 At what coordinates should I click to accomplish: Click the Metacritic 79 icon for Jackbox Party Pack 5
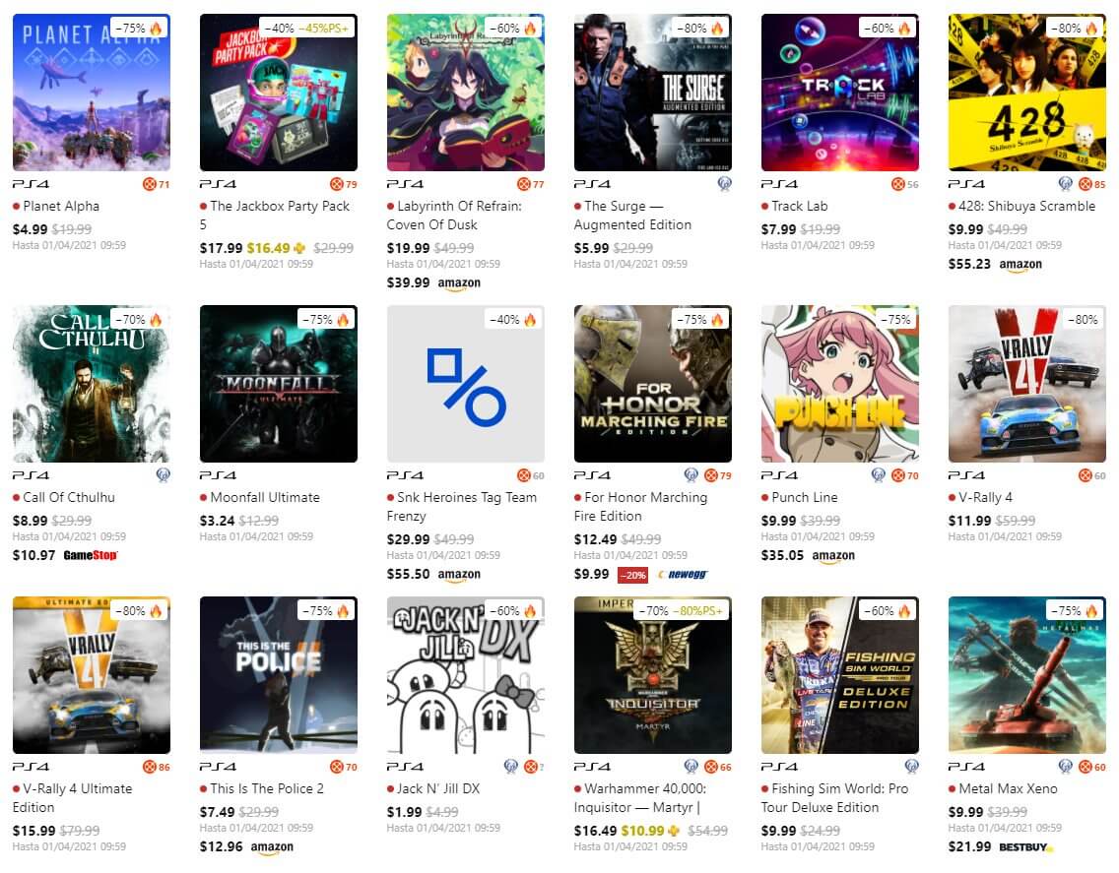pos(343,184)
